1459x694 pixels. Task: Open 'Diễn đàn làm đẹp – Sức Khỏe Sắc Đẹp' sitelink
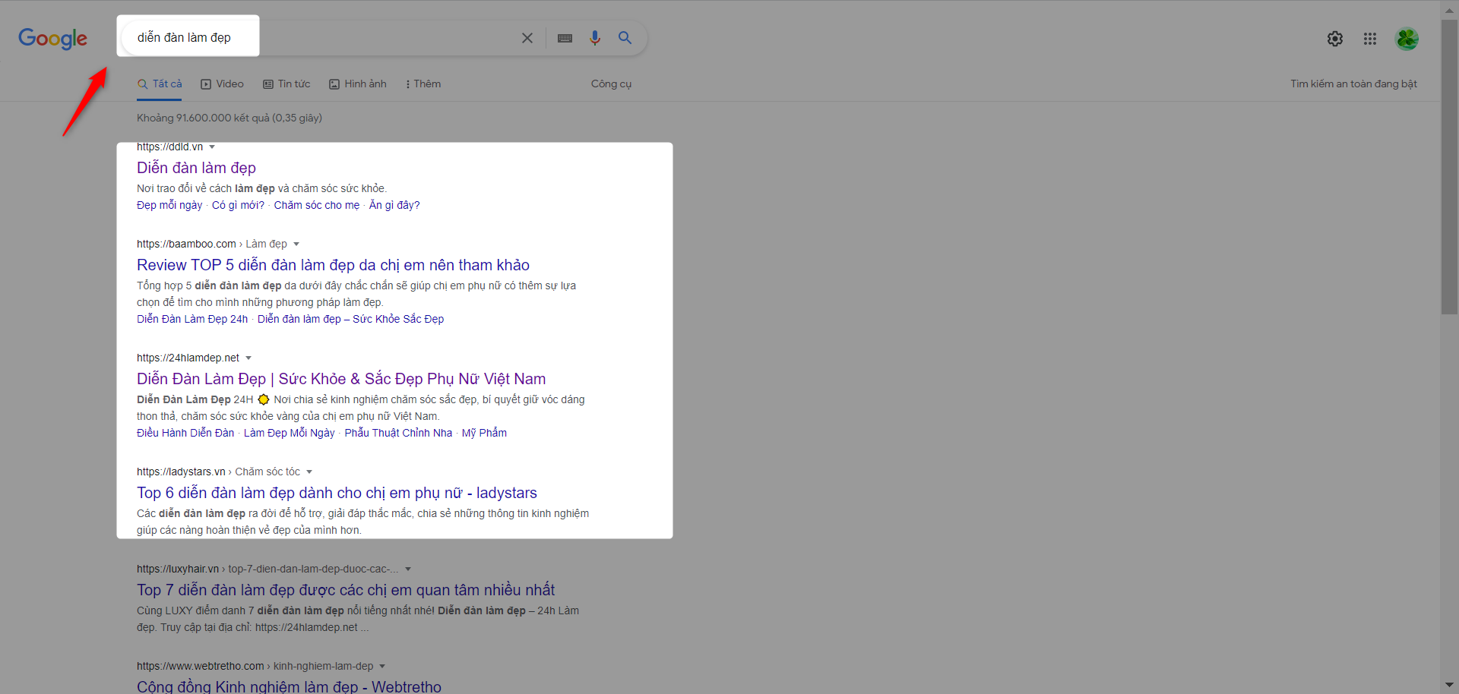[350, 319]
